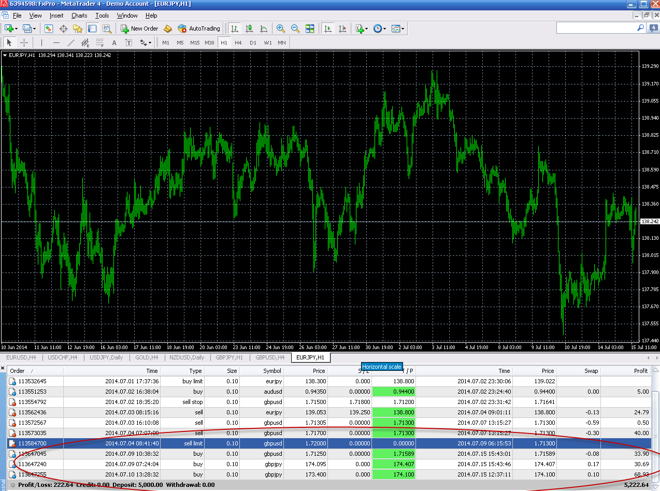Draw a vertical line tool
Viewport: 660px width, 491px height.
[x=42, y=42]
